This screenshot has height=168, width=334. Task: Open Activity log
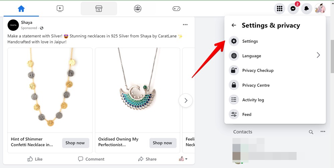point(253,100)
